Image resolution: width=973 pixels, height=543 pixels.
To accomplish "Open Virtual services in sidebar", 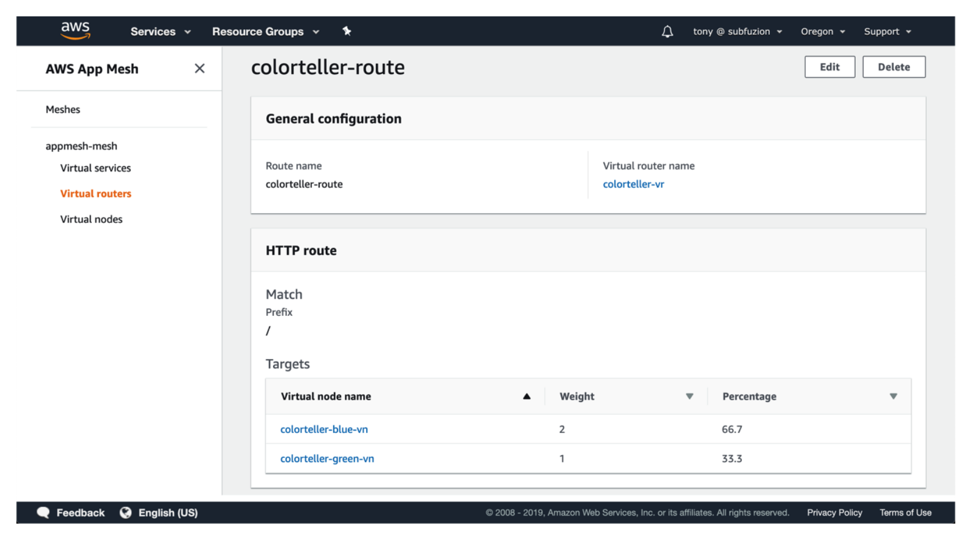I will pos(95,168).
